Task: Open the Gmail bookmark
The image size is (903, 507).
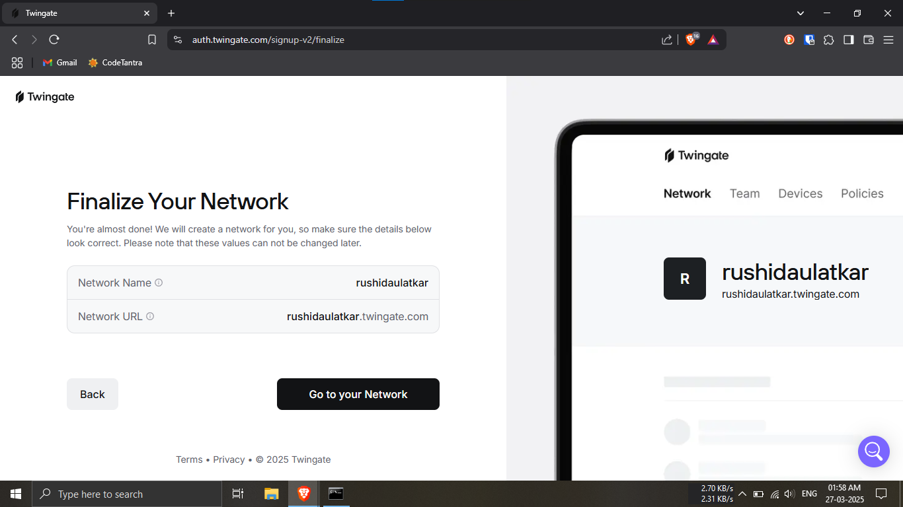Action: (x=59, y=63)
